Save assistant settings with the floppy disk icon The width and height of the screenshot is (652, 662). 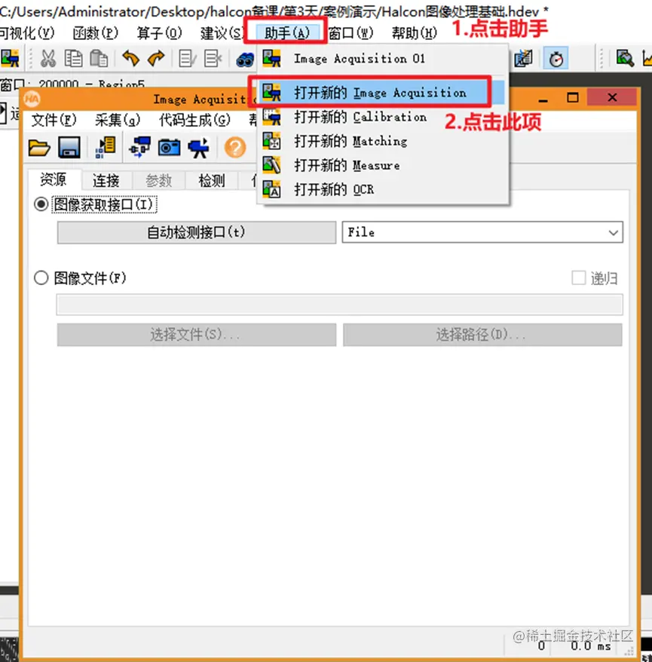(x=69, y=147)
